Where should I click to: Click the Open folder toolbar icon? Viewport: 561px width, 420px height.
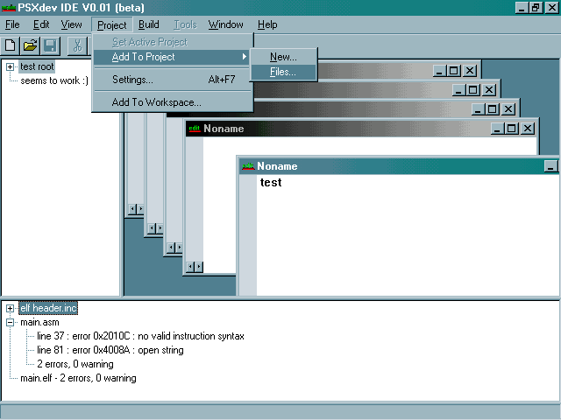pyautogui.click(x=31, y=45)
